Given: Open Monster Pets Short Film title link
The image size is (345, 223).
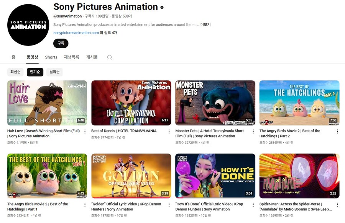Looking at the screenshot, I should click(209, 133).
